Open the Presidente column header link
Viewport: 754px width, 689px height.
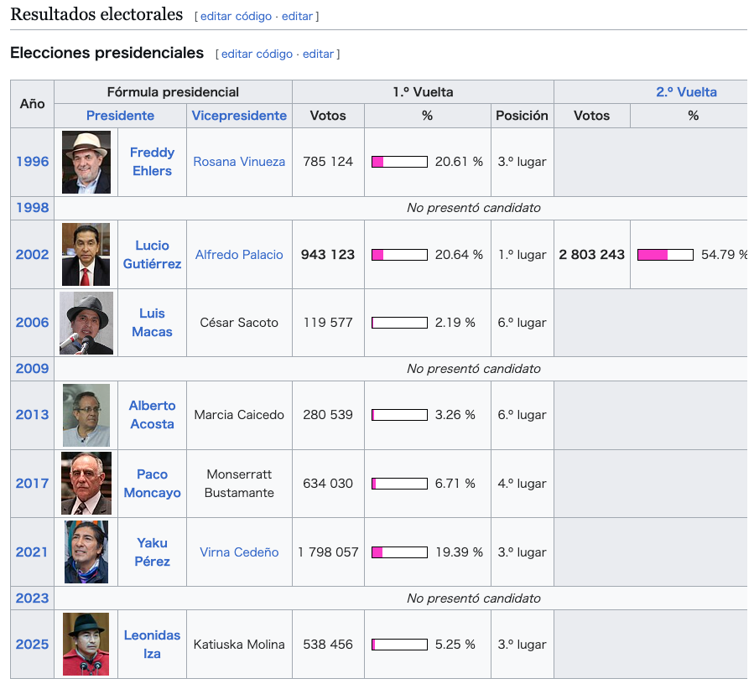[120, 116]
